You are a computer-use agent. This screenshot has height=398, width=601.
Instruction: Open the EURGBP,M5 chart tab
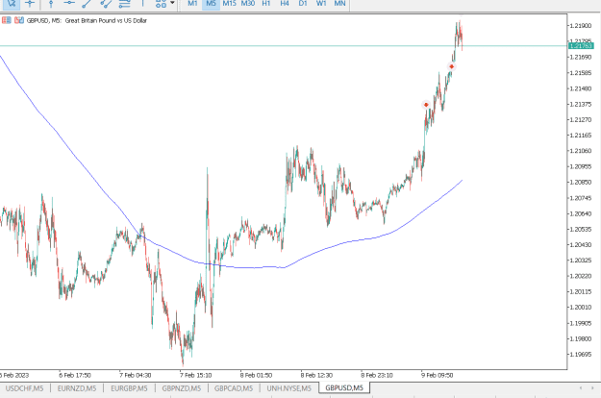(x=129, y=388)
